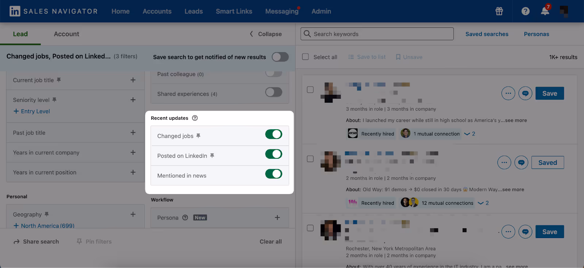
Task: Open Personas link
Action: (537, 34)
